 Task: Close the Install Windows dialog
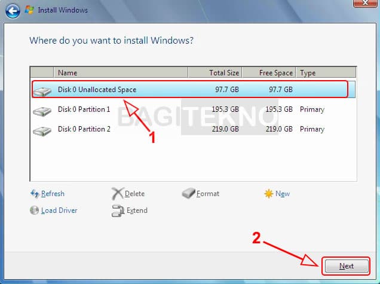tap(365, 3)
